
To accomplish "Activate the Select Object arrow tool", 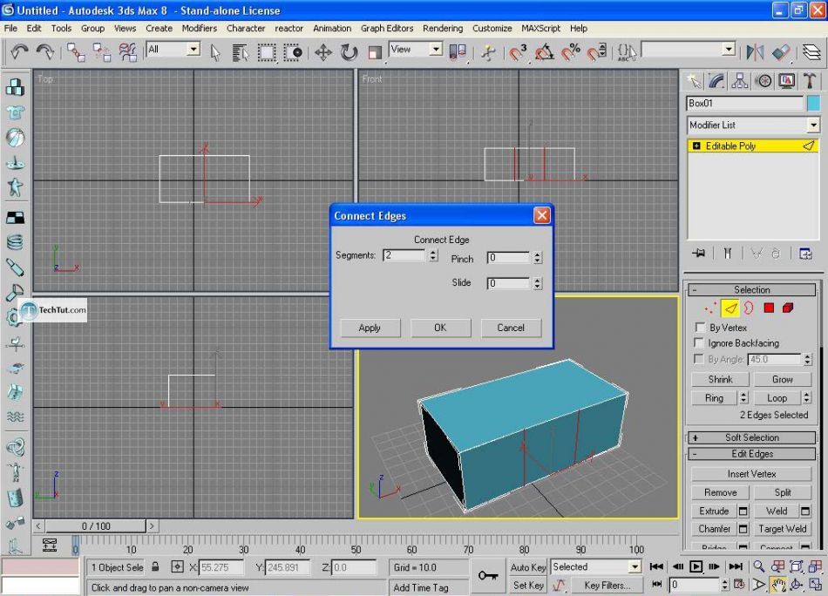I will [x=215, y=52].
